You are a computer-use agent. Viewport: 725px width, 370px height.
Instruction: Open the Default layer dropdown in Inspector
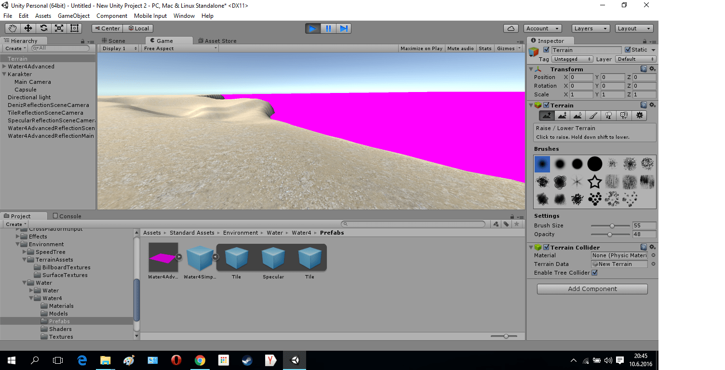click(x=636, y=59)
